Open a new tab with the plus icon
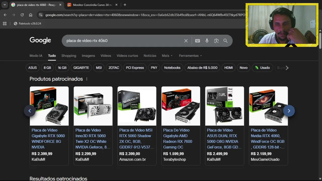The image size is (322, 181). coord(125,5)
